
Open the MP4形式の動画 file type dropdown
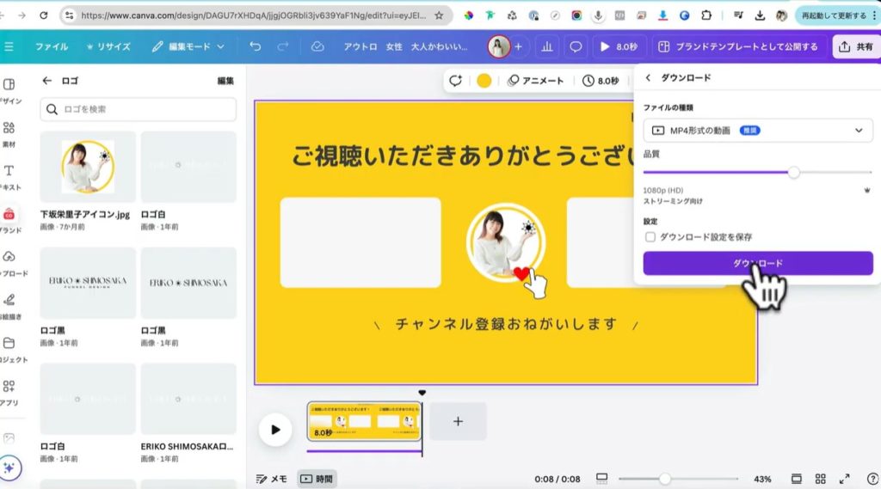coord(757,131)
